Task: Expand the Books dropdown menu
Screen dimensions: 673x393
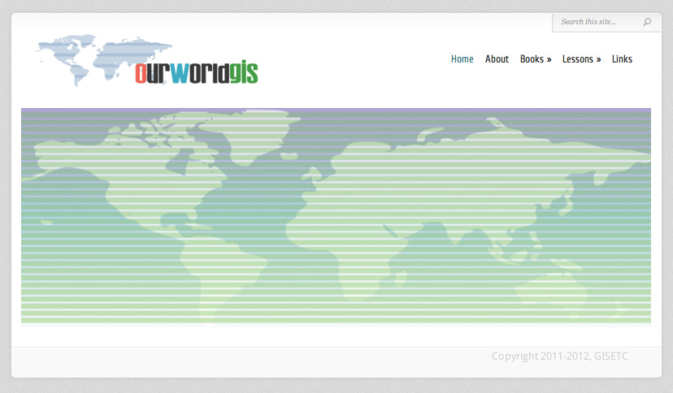Action: [536, 59]
